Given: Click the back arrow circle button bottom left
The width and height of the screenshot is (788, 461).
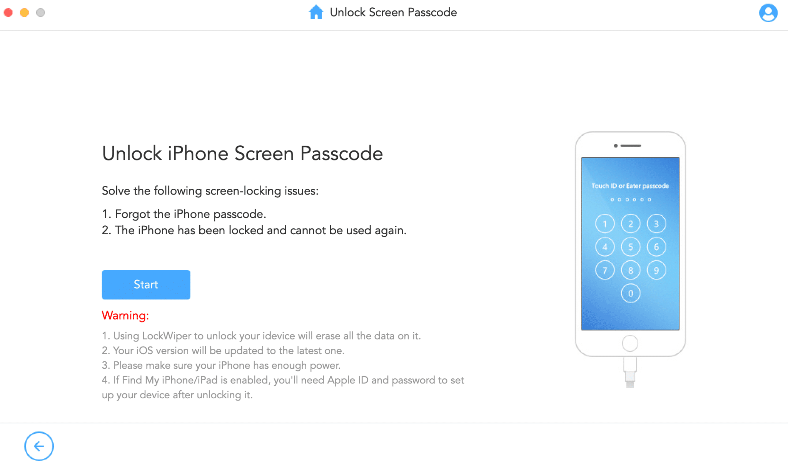Looking at the screenshot, I should tap(38, 446).
